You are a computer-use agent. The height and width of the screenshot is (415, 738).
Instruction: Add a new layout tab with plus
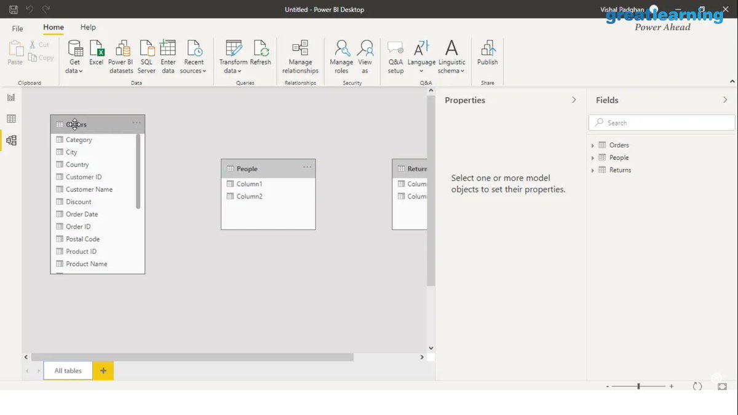[103, 371]
